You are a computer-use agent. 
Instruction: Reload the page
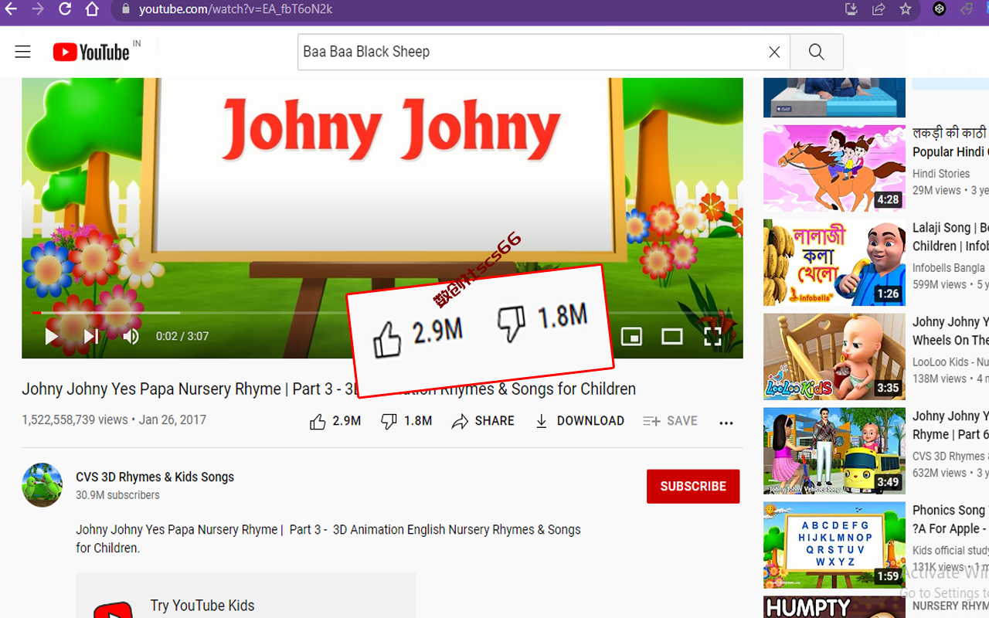point(65,9)
